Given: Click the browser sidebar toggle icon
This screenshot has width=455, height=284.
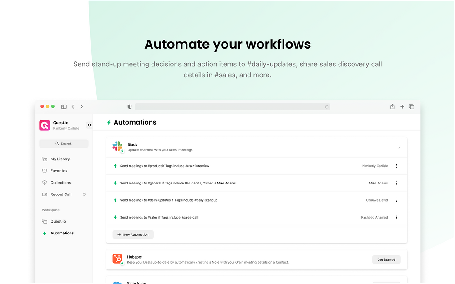Looking at the screenshot, I should click(x=64, y=107).
